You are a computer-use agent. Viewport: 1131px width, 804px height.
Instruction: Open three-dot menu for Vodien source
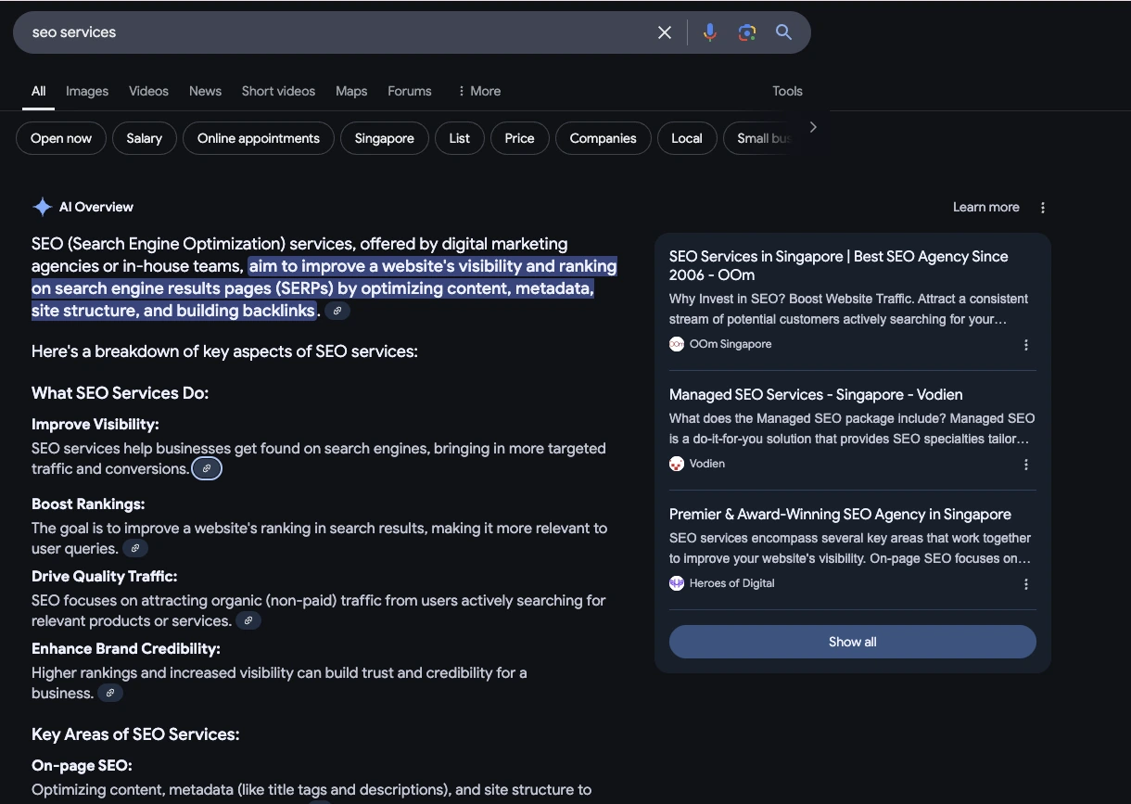point(1026,465)
